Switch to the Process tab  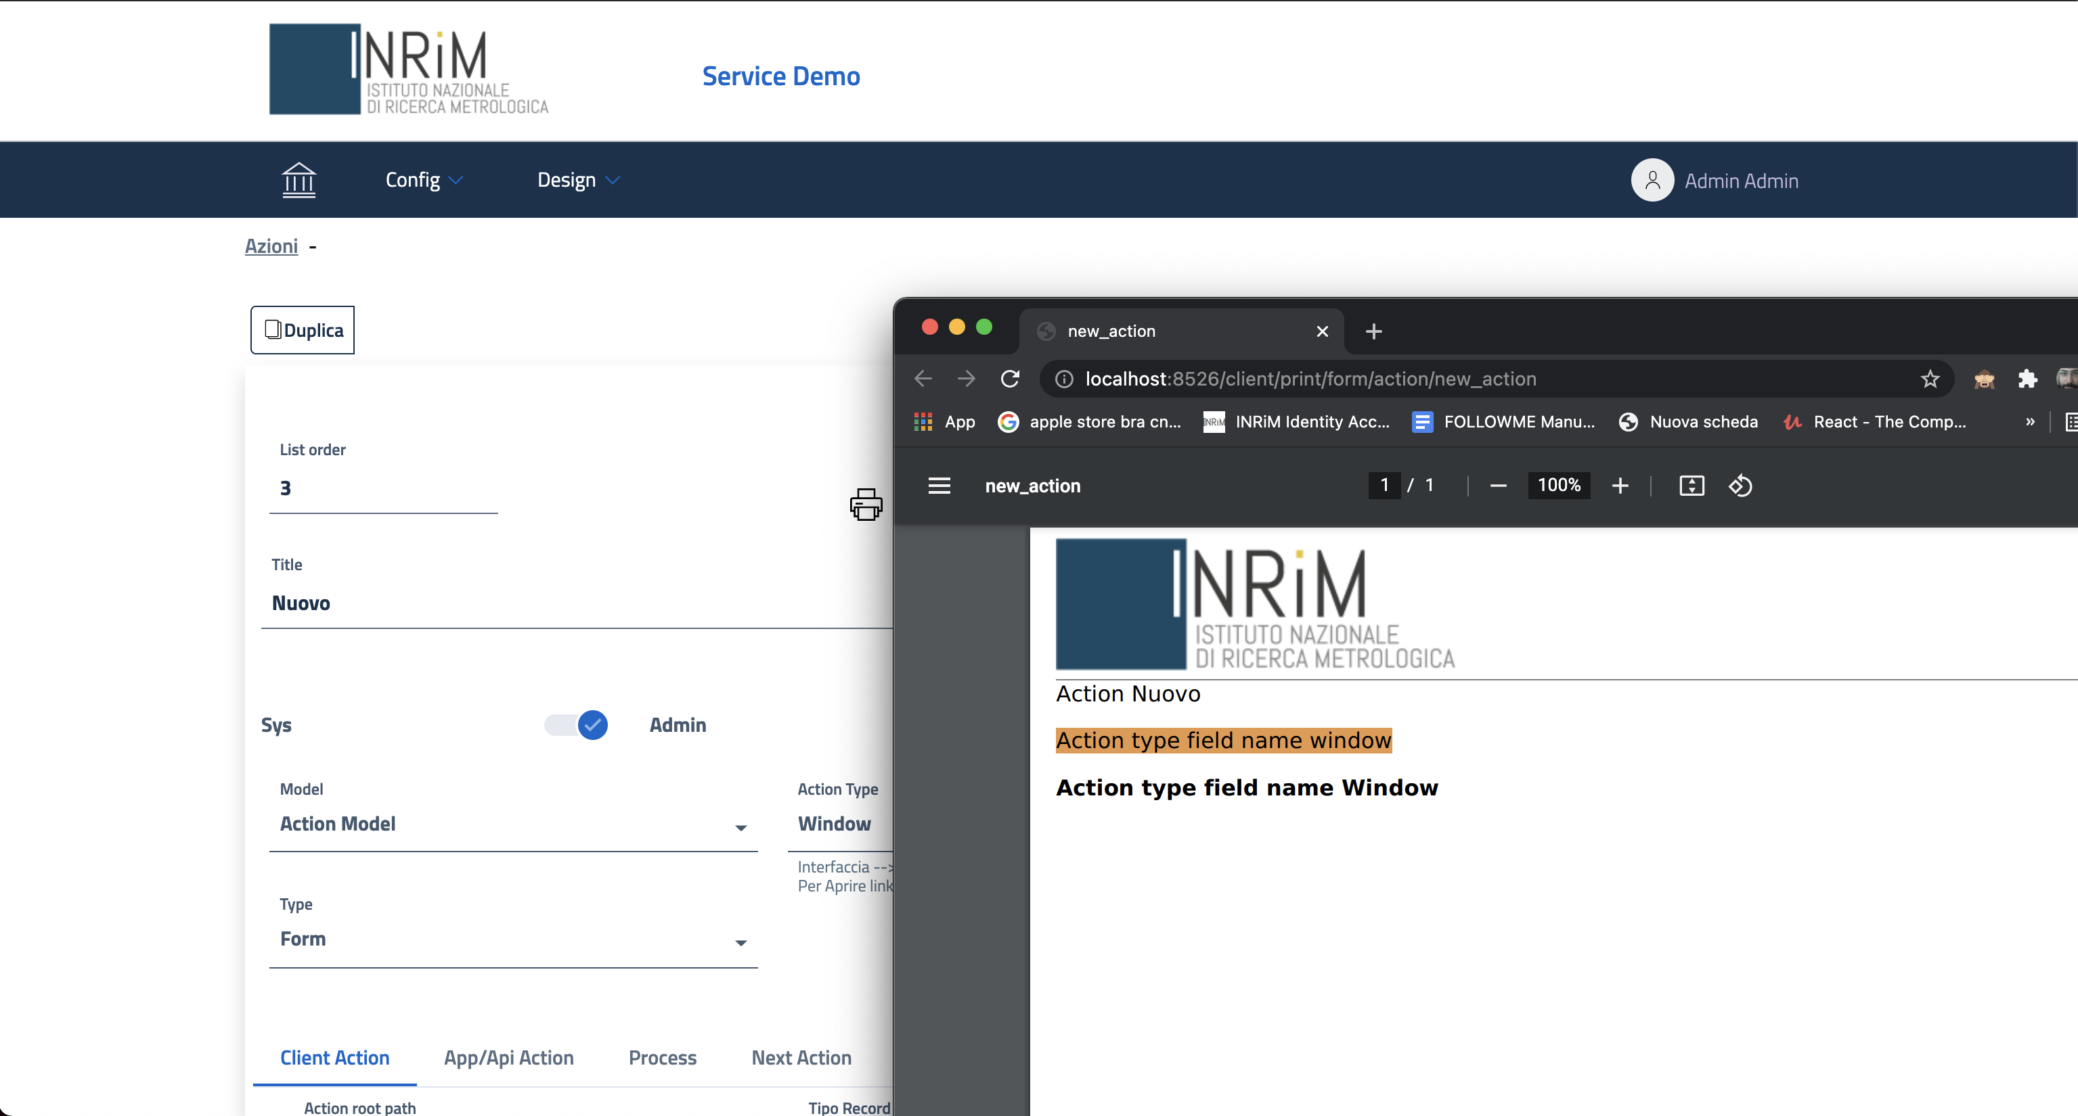662,1058
